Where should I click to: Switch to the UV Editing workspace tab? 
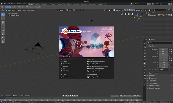[52, 4]
